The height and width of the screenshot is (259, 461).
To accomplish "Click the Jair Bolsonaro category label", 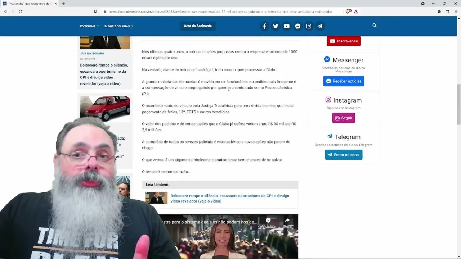I will tap(92, 53).
